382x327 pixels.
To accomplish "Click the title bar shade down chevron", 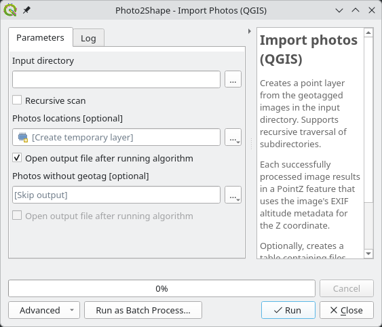I will point(339,10).
